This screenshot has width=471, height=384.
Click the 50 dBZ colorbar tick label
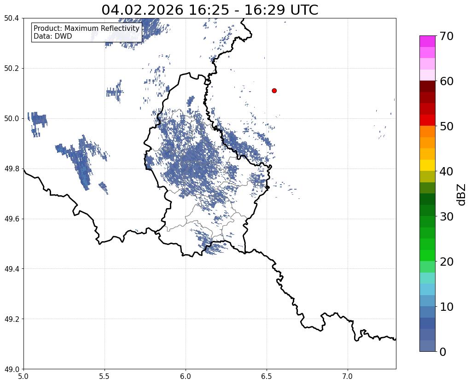click(x=447, y=126)
